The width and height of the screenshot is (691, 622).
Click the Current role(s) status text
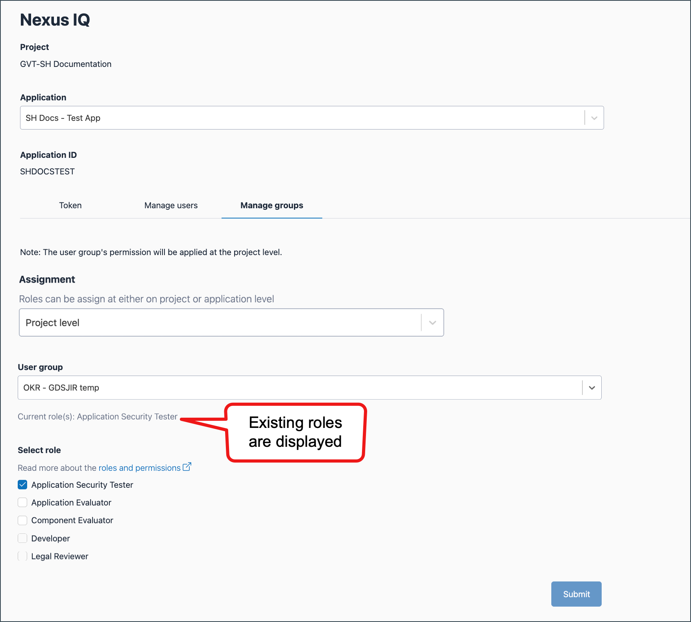point(98,417)
